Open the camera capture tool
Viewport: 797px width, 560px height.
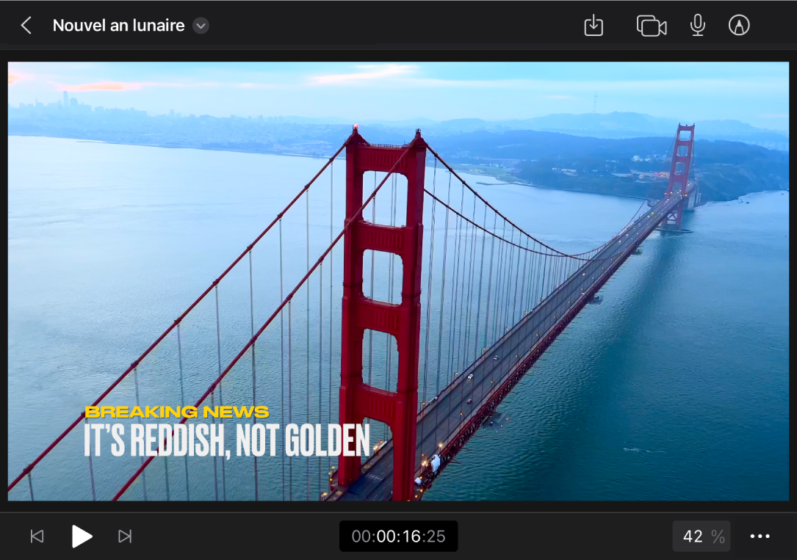(651, 26)
